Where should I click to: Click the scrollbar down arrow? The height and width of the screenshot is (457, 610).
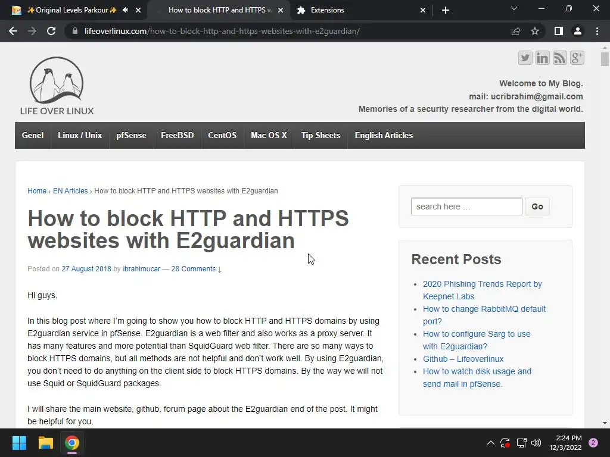[605, 423]
